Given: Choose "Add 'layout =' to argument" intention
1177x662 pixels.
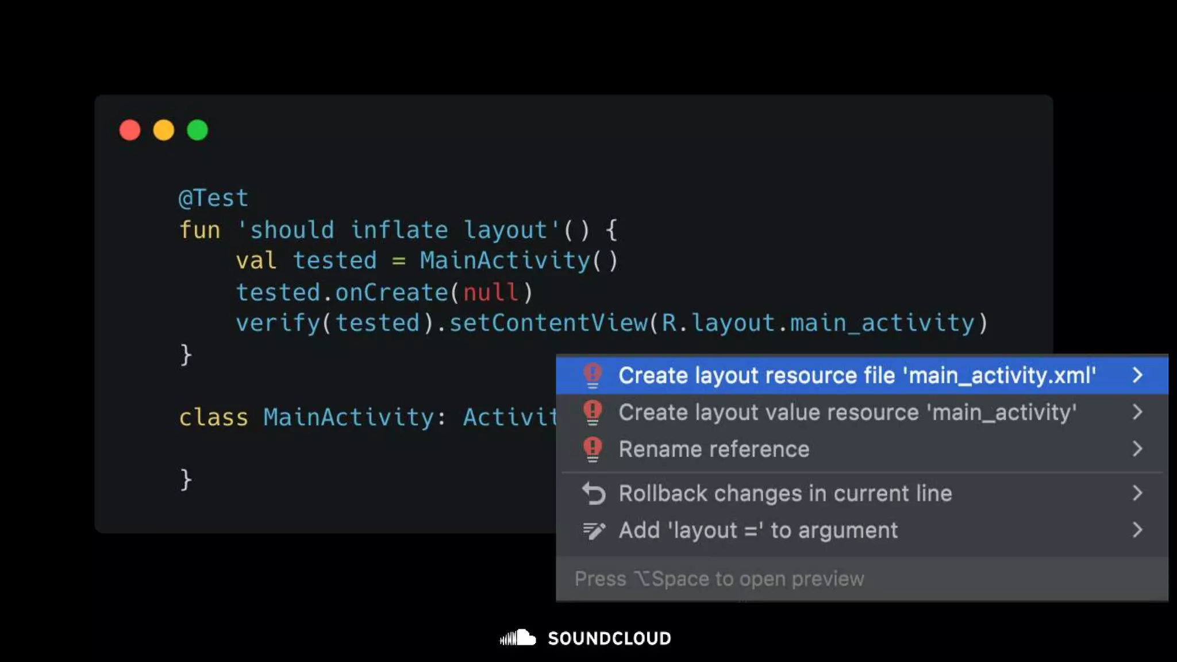Looking at the screenshot, I should 757,530.
